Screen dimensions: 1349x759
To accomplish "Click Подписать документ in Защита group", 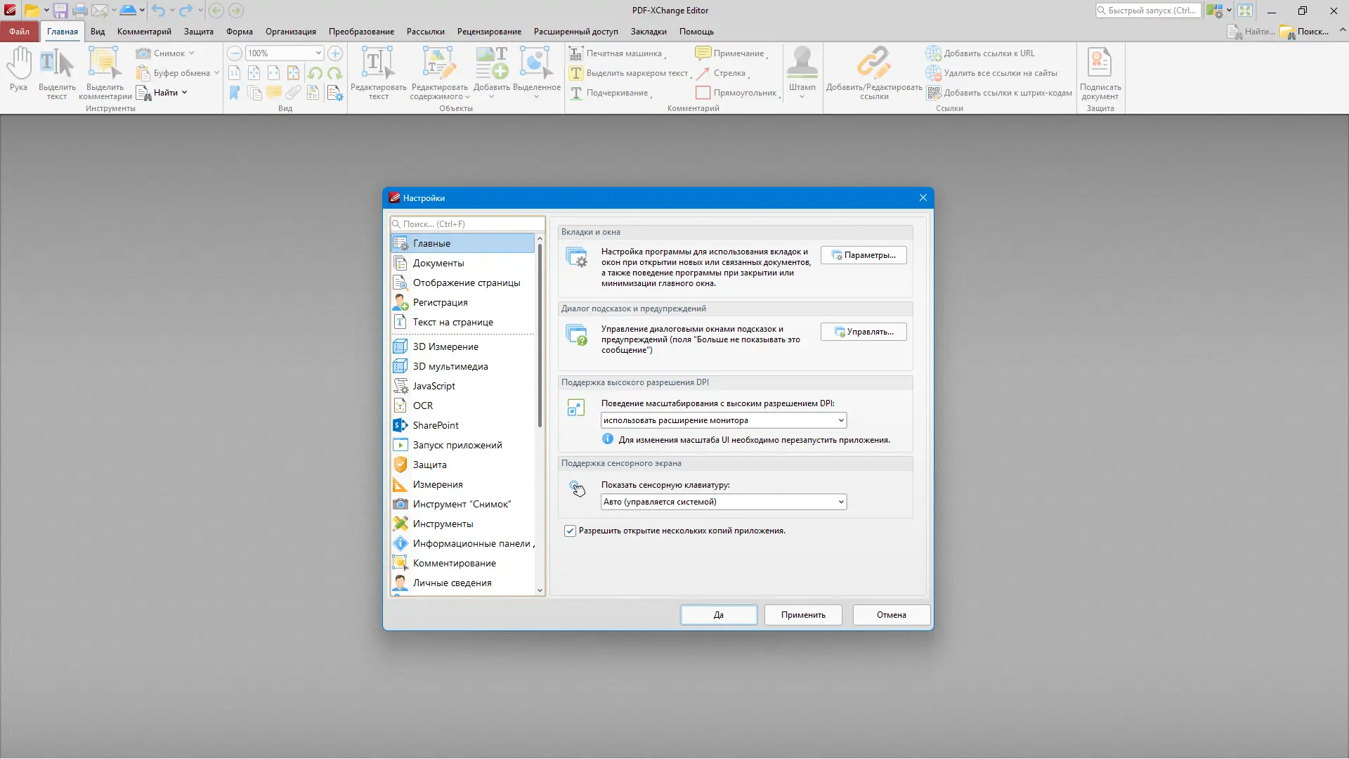I will 1100,73.
